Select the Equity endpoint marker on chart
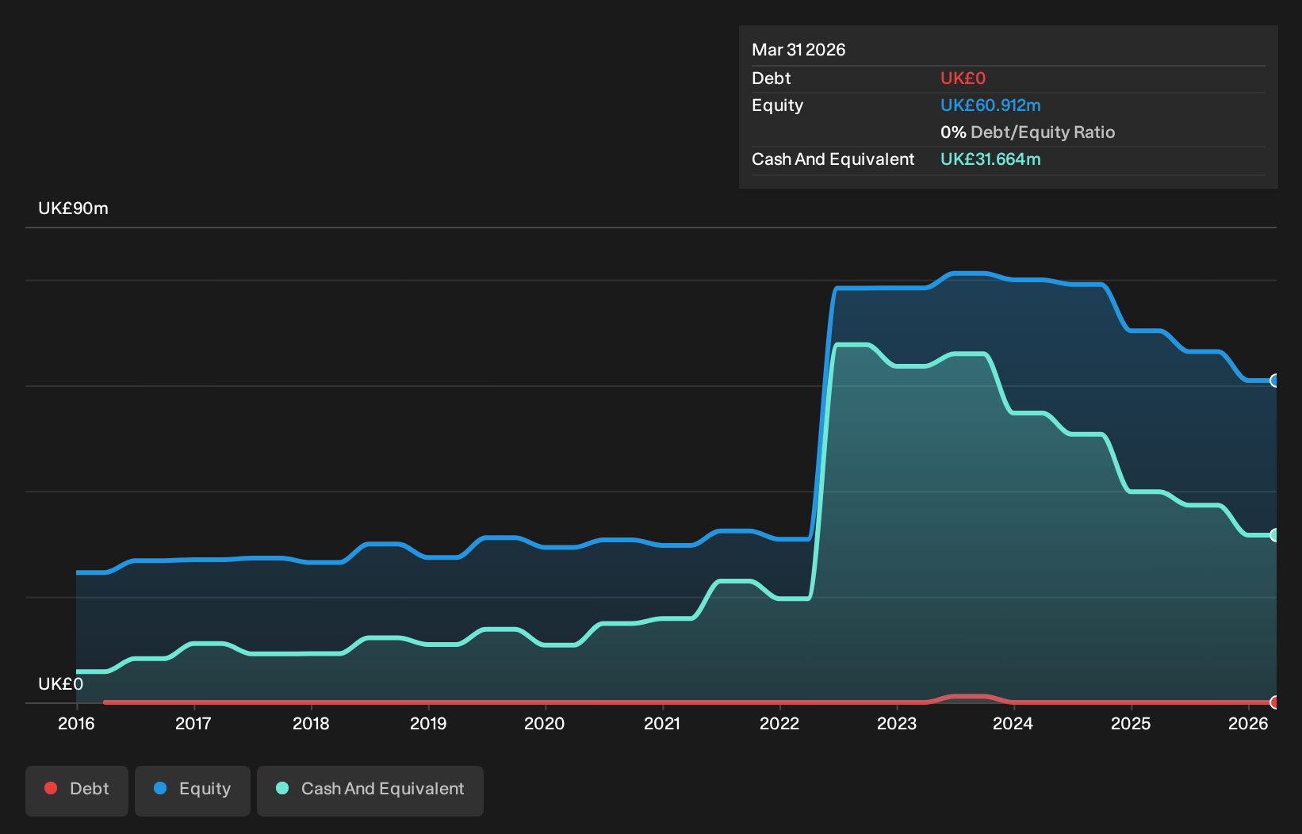Image resolution: width=1302 pixels, height=834 pixels. point(1275,381)
